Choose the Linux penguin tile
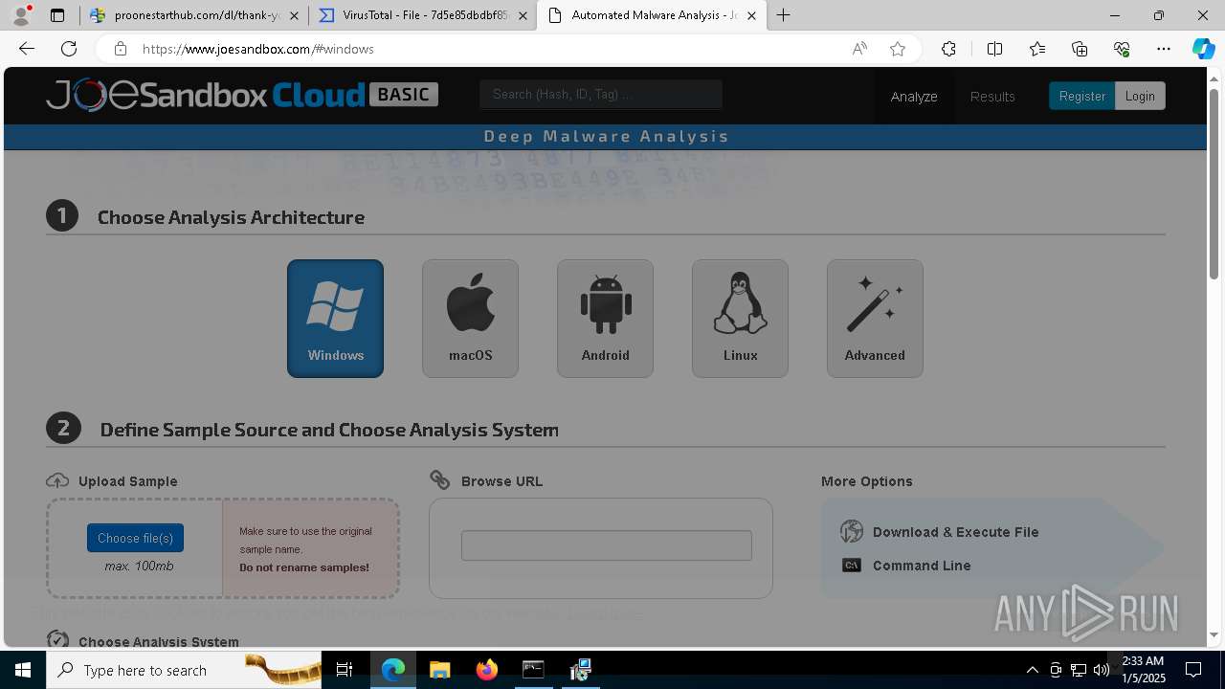1225x689 pixels. tap(740, 319)
